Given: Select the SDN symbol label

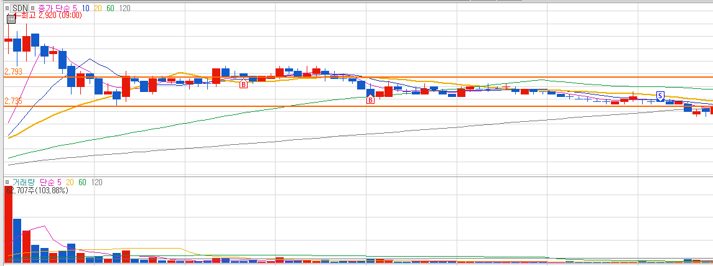Looking at the screenshot, I should [20, 7].
